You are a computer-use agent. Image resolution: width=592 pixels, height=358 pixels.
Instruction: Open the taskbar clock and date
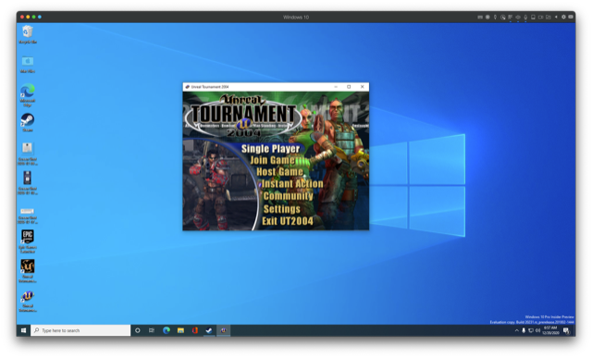(x=550, y=330)
